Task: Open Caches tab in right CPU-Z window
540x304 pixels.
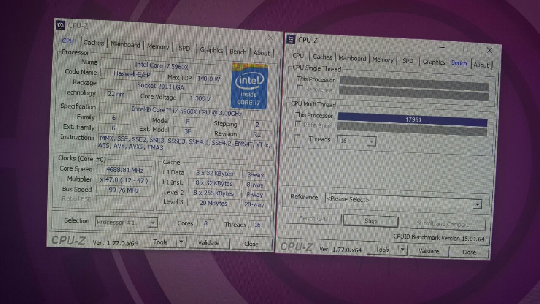Action: coord(322,57)
